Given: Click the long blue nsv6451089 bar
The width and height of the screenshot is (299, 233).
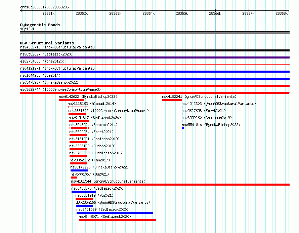Looking at the screenshot, I should pos(115,213).
